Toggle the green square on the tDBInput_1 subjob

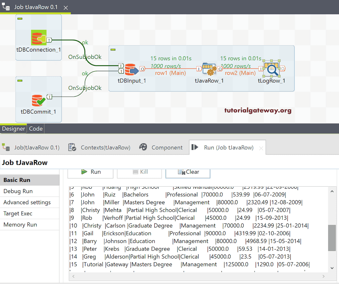coord(113,49)
